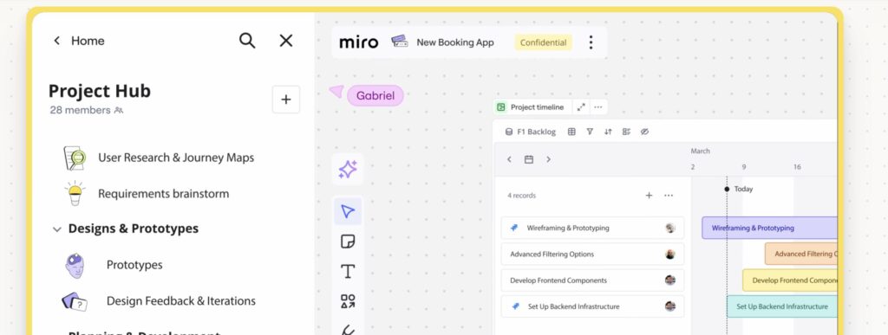Click the date 9 in timeline header
The height and width of the screenshot is (335, 888).
pyautogui.click(x=743, y=167)
